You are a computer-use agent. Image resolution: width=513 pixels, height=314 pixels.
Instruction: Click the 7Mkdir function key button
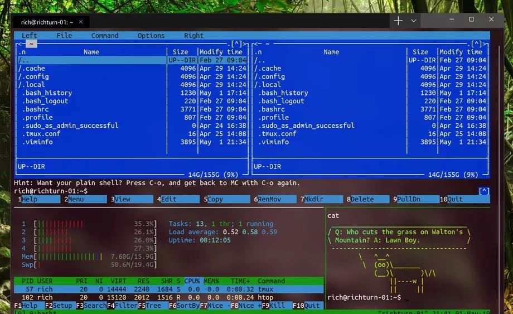(322, 199)
